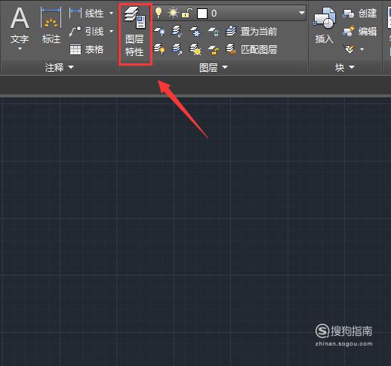Open the 线性 dimension type dropdown arrow
Image resolution: width=391 pixels, height=366 pixels.
tap(111, 13)
